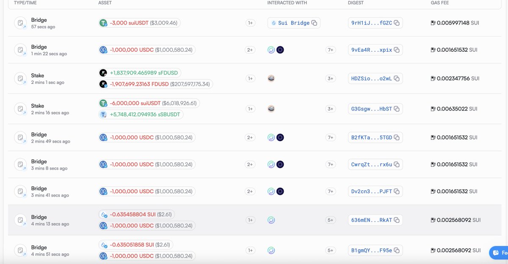This screenshot has height=264, width=508.
Task: Click the DIGEST column header
Action: point(355,3)
